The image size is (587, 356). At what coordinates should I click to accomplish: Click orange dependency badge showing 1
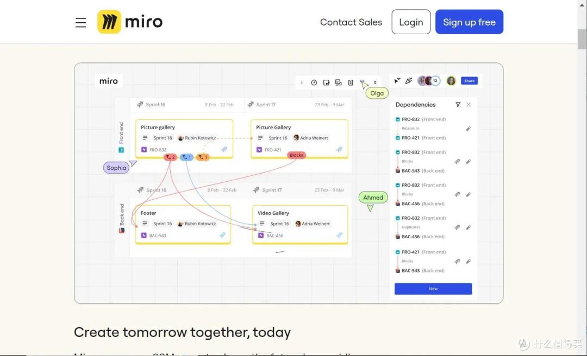(203, 157)
